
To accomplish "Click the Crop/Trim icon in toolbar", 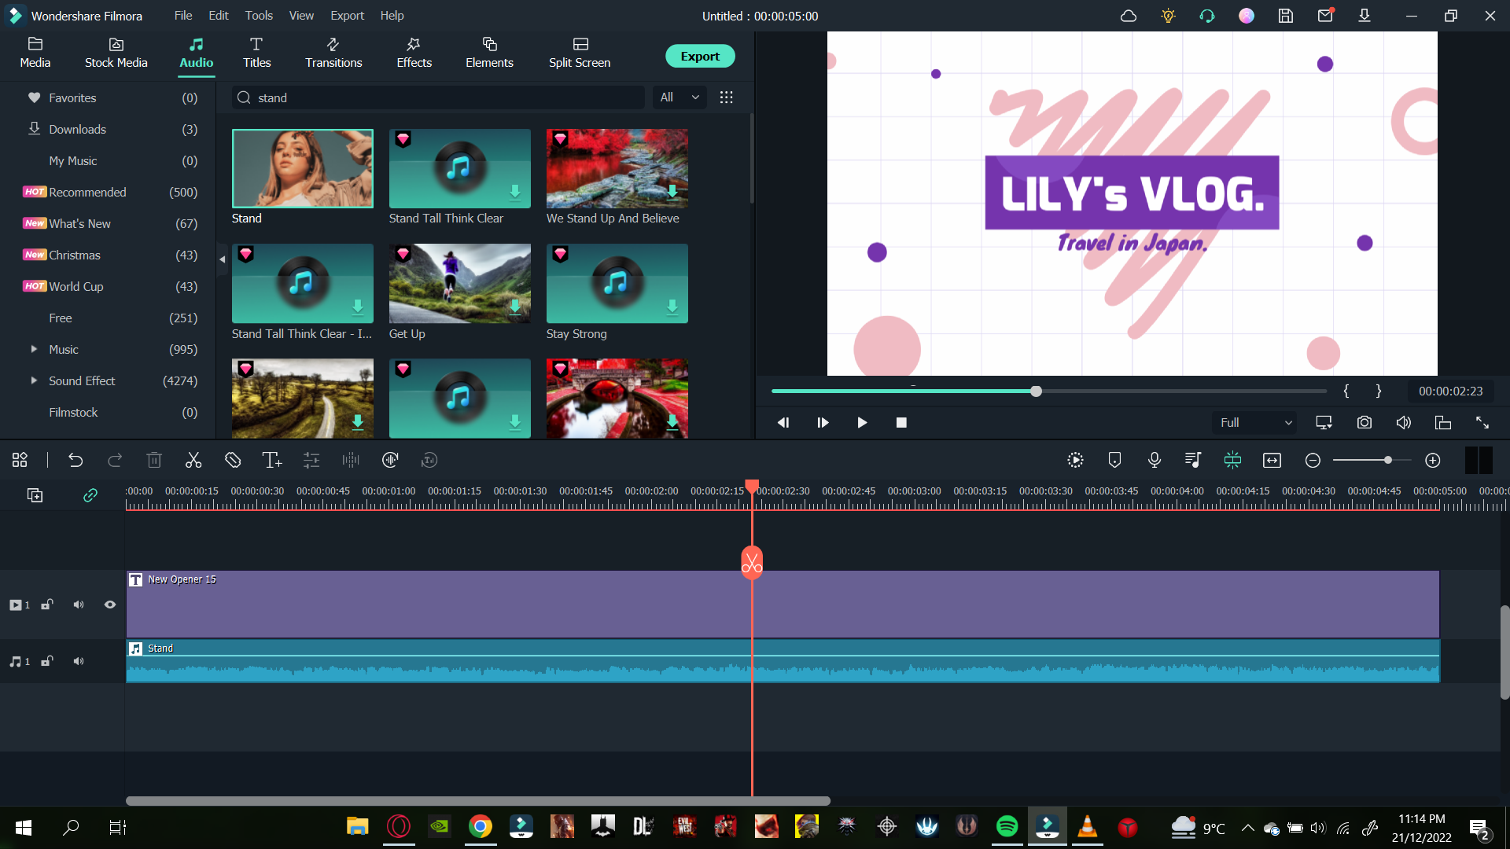I will [x=231, y=460].
